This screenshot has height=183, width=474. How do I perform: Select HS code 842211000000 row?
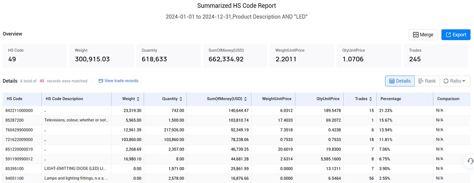click(x=236, y=111)
